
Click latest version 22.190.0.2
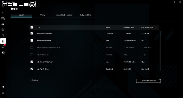tap(127, 34)
